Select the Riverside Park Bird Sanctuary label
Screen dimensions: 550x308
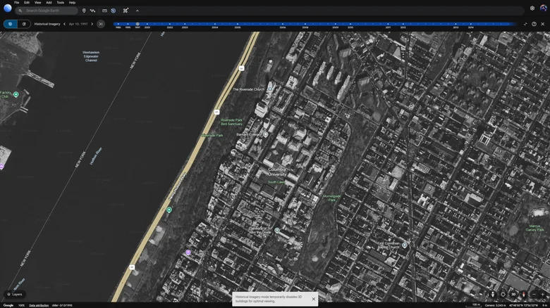[231, 122]
